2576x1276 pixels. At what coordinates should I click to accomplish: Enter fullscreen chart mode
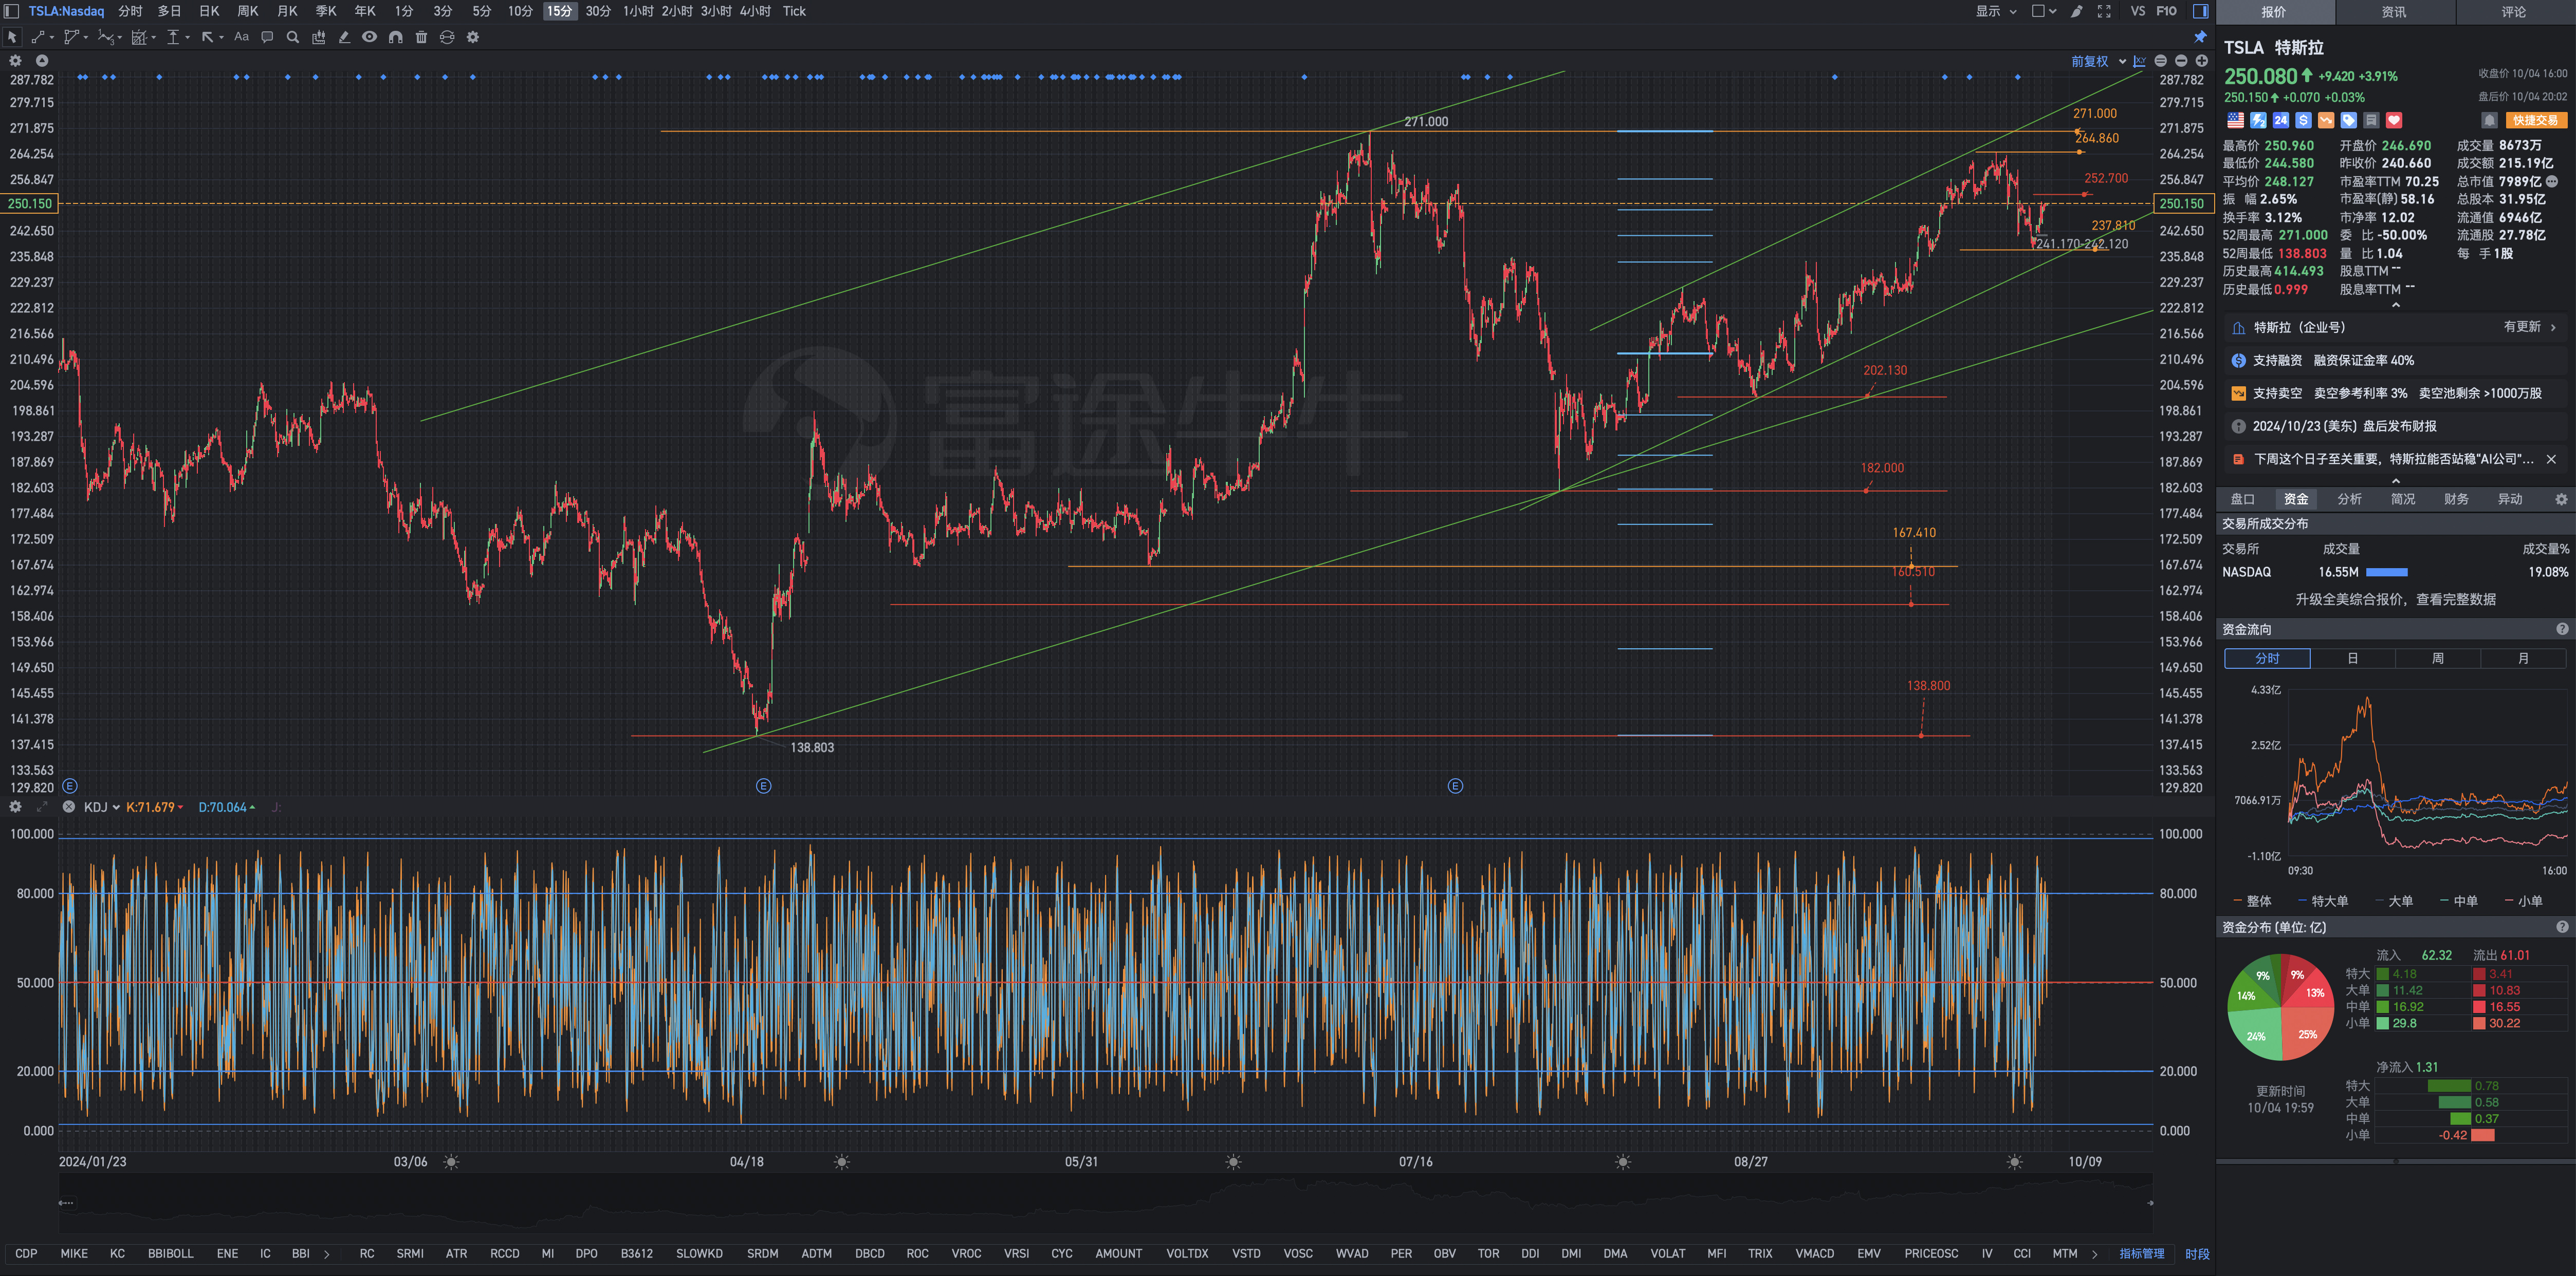2104,11
